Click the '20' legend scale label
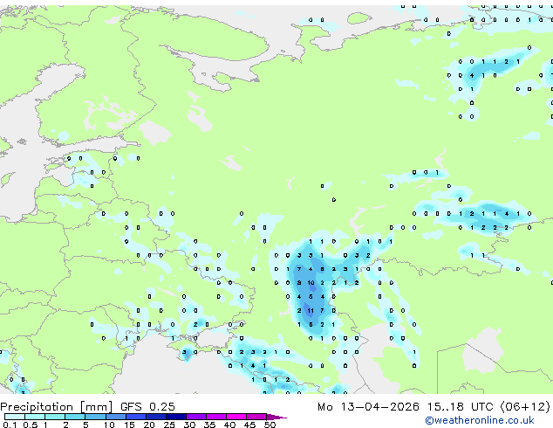Viewport: 553px width, 428px height. pyautogui.click(x=149, y=425)
